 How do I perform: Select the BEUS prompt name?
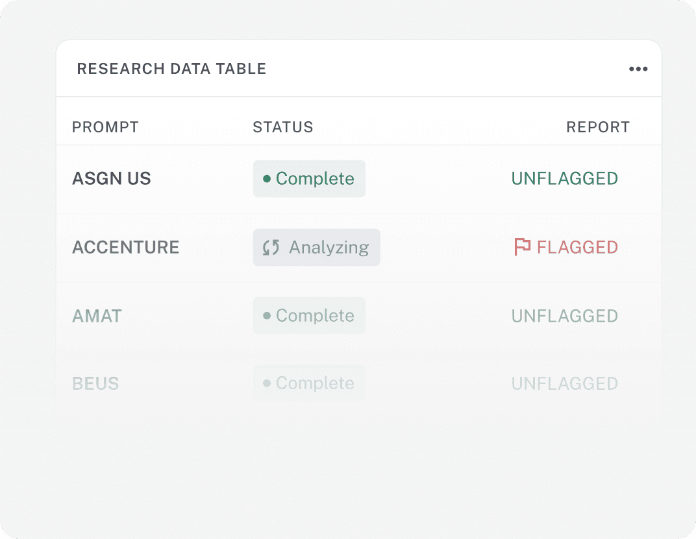95,383
